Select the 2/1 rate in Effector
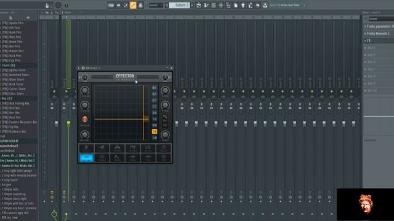394x221 pixels. [x=155, y=101]
